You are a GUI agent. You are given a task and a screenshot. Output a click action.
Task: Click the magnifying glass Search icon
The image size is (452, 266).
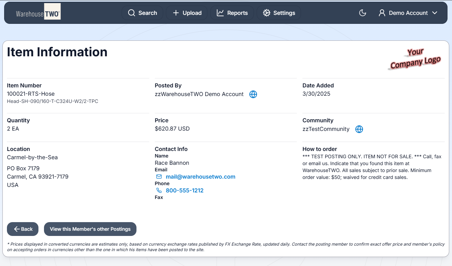point(132,13)
